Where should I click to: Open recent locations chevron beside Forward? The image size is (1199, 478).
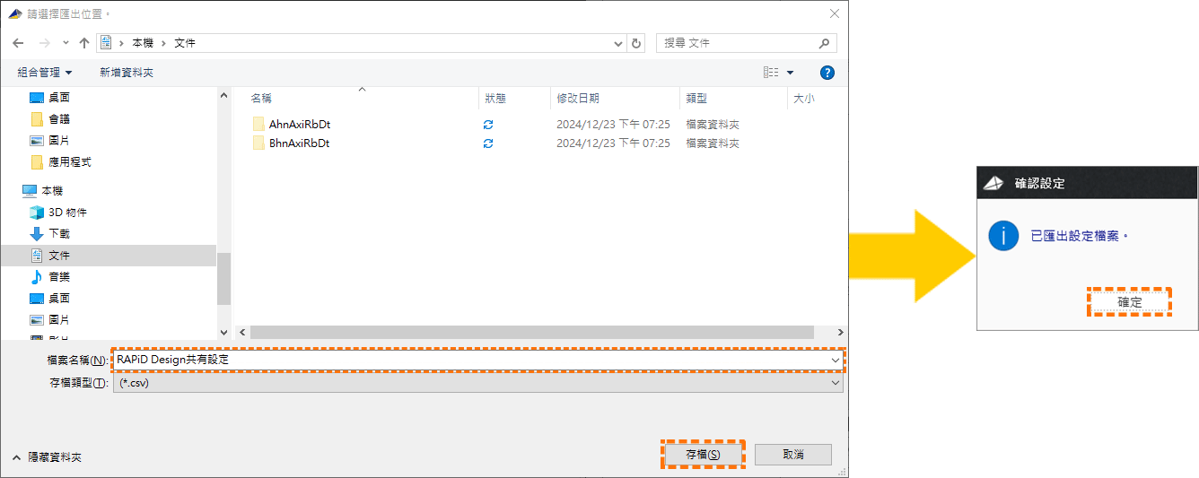[66, 43]
